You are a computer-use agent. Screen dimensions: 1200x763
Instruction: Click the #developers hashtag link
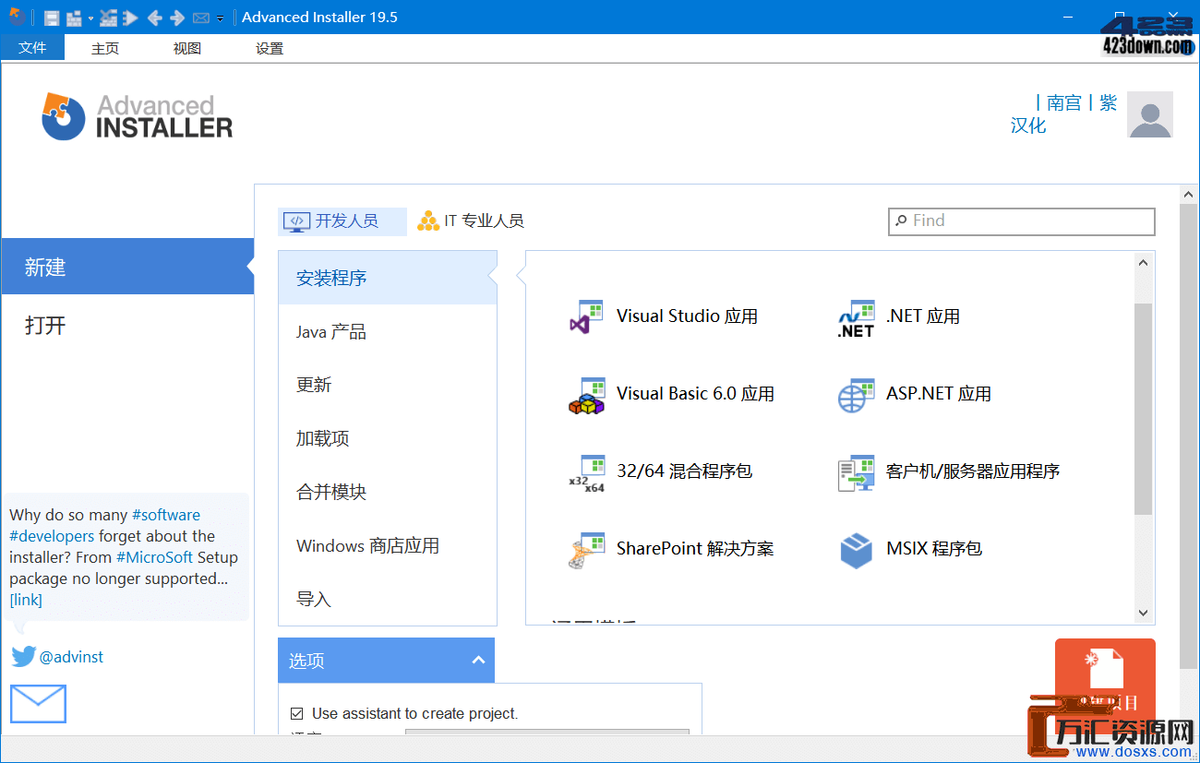[53, 536]
